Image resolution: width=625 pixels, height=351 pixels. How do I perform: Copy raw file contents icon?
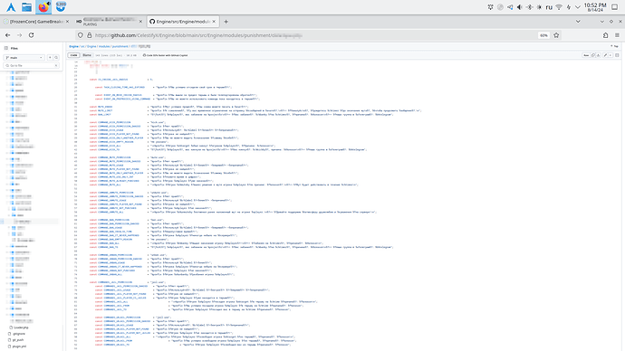(x=593, y=55)
